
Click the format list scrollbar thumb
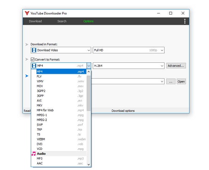(89, 93)
